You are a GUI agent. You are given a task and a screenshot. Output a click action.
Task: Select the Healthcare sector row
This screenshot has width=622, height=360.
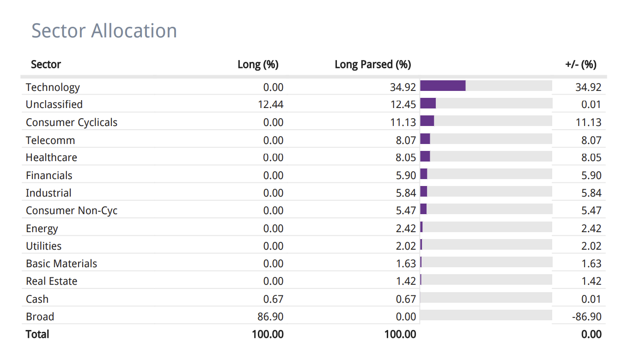click(x=51, y=157)
